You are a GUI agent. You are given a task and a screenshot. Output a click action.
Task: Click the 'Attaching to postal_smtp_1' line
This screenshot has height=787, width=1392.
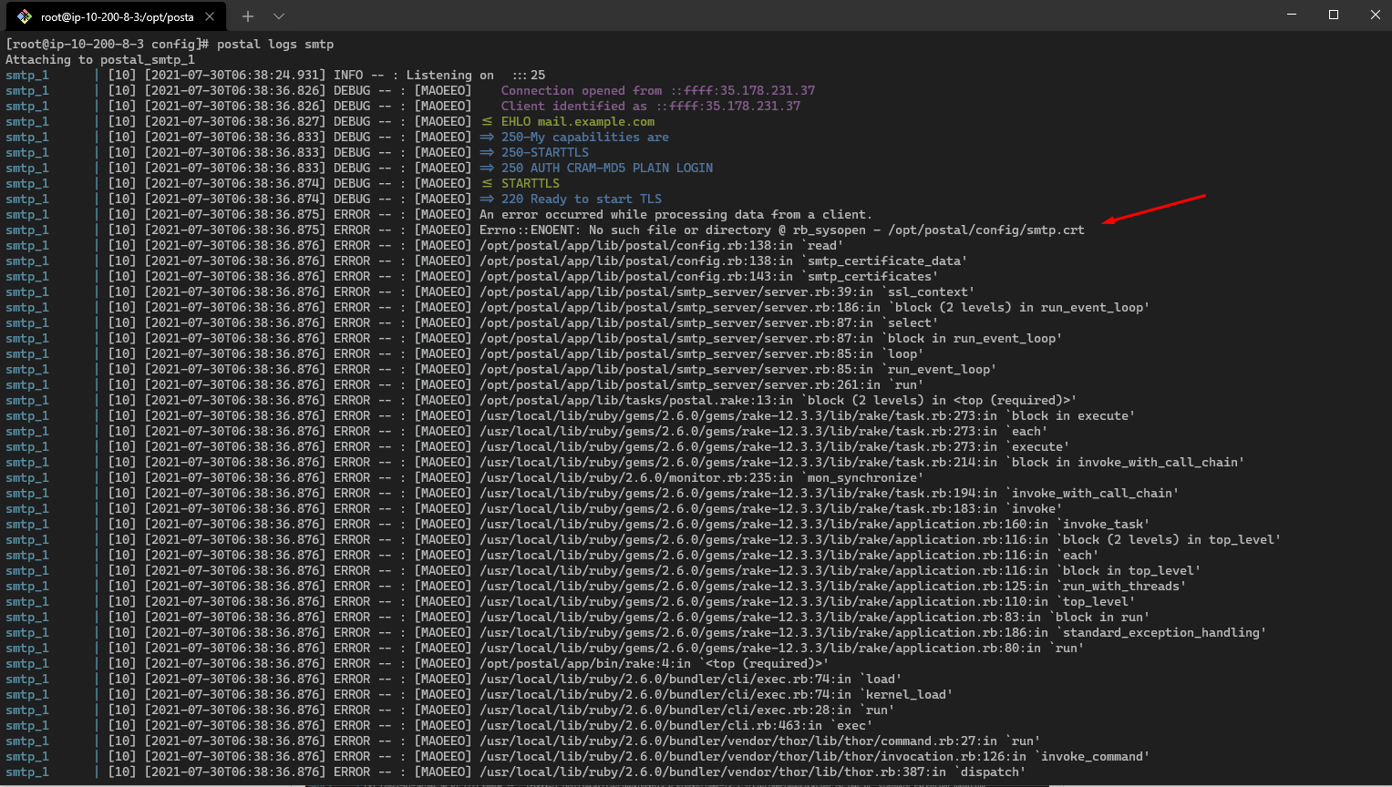100,59
